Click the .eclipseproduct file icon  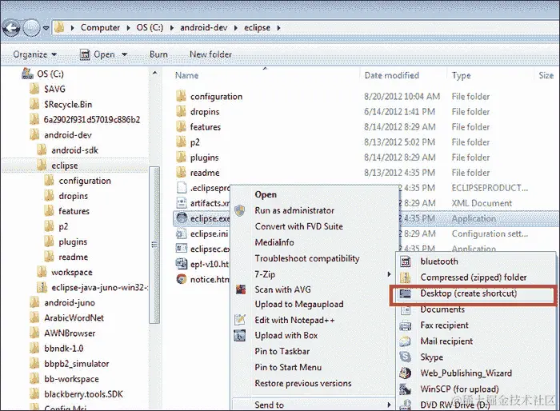(182, 187)
